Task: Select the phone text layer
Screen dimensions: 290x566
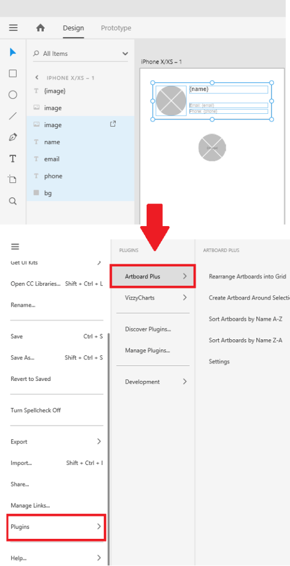Action: click(80, 176)
